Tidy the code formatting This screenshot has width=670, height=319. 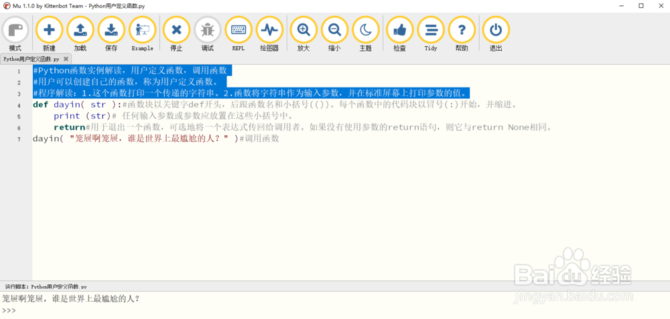[431, 34]
